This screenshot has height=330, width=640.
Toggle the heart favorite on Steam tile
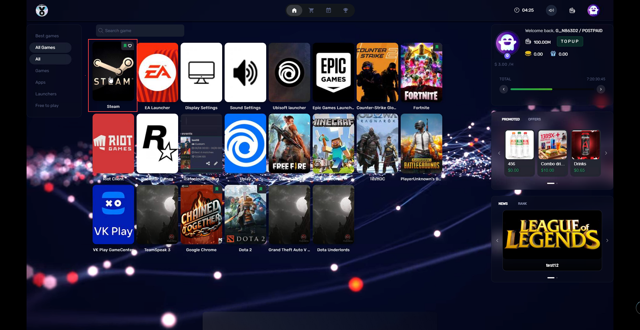pos(130,46)
